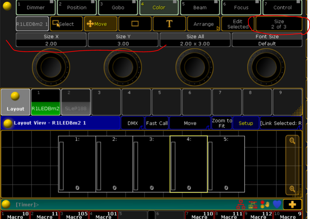Click the Macro 11 executor button

coord(45,215)
